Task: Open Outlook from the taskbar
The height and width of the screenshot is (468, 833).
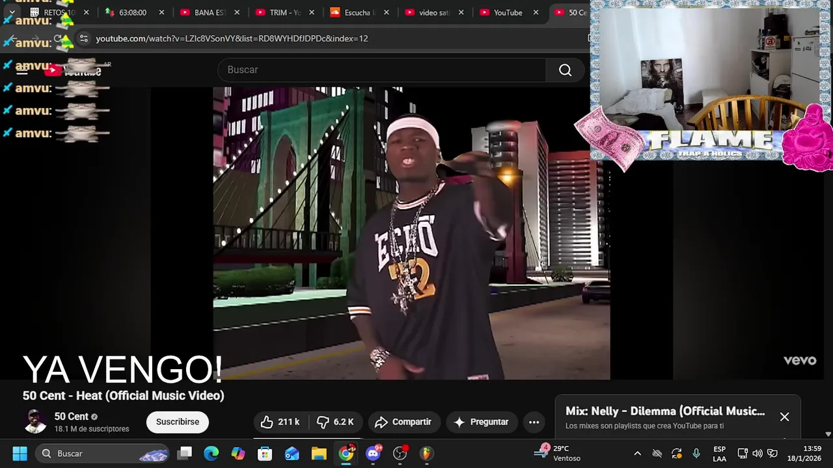Action: 292,453
